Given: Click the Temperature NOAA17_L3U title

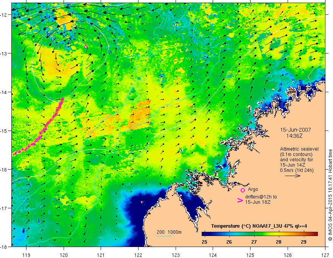Looking at the screenshot, I should (259, 226).
